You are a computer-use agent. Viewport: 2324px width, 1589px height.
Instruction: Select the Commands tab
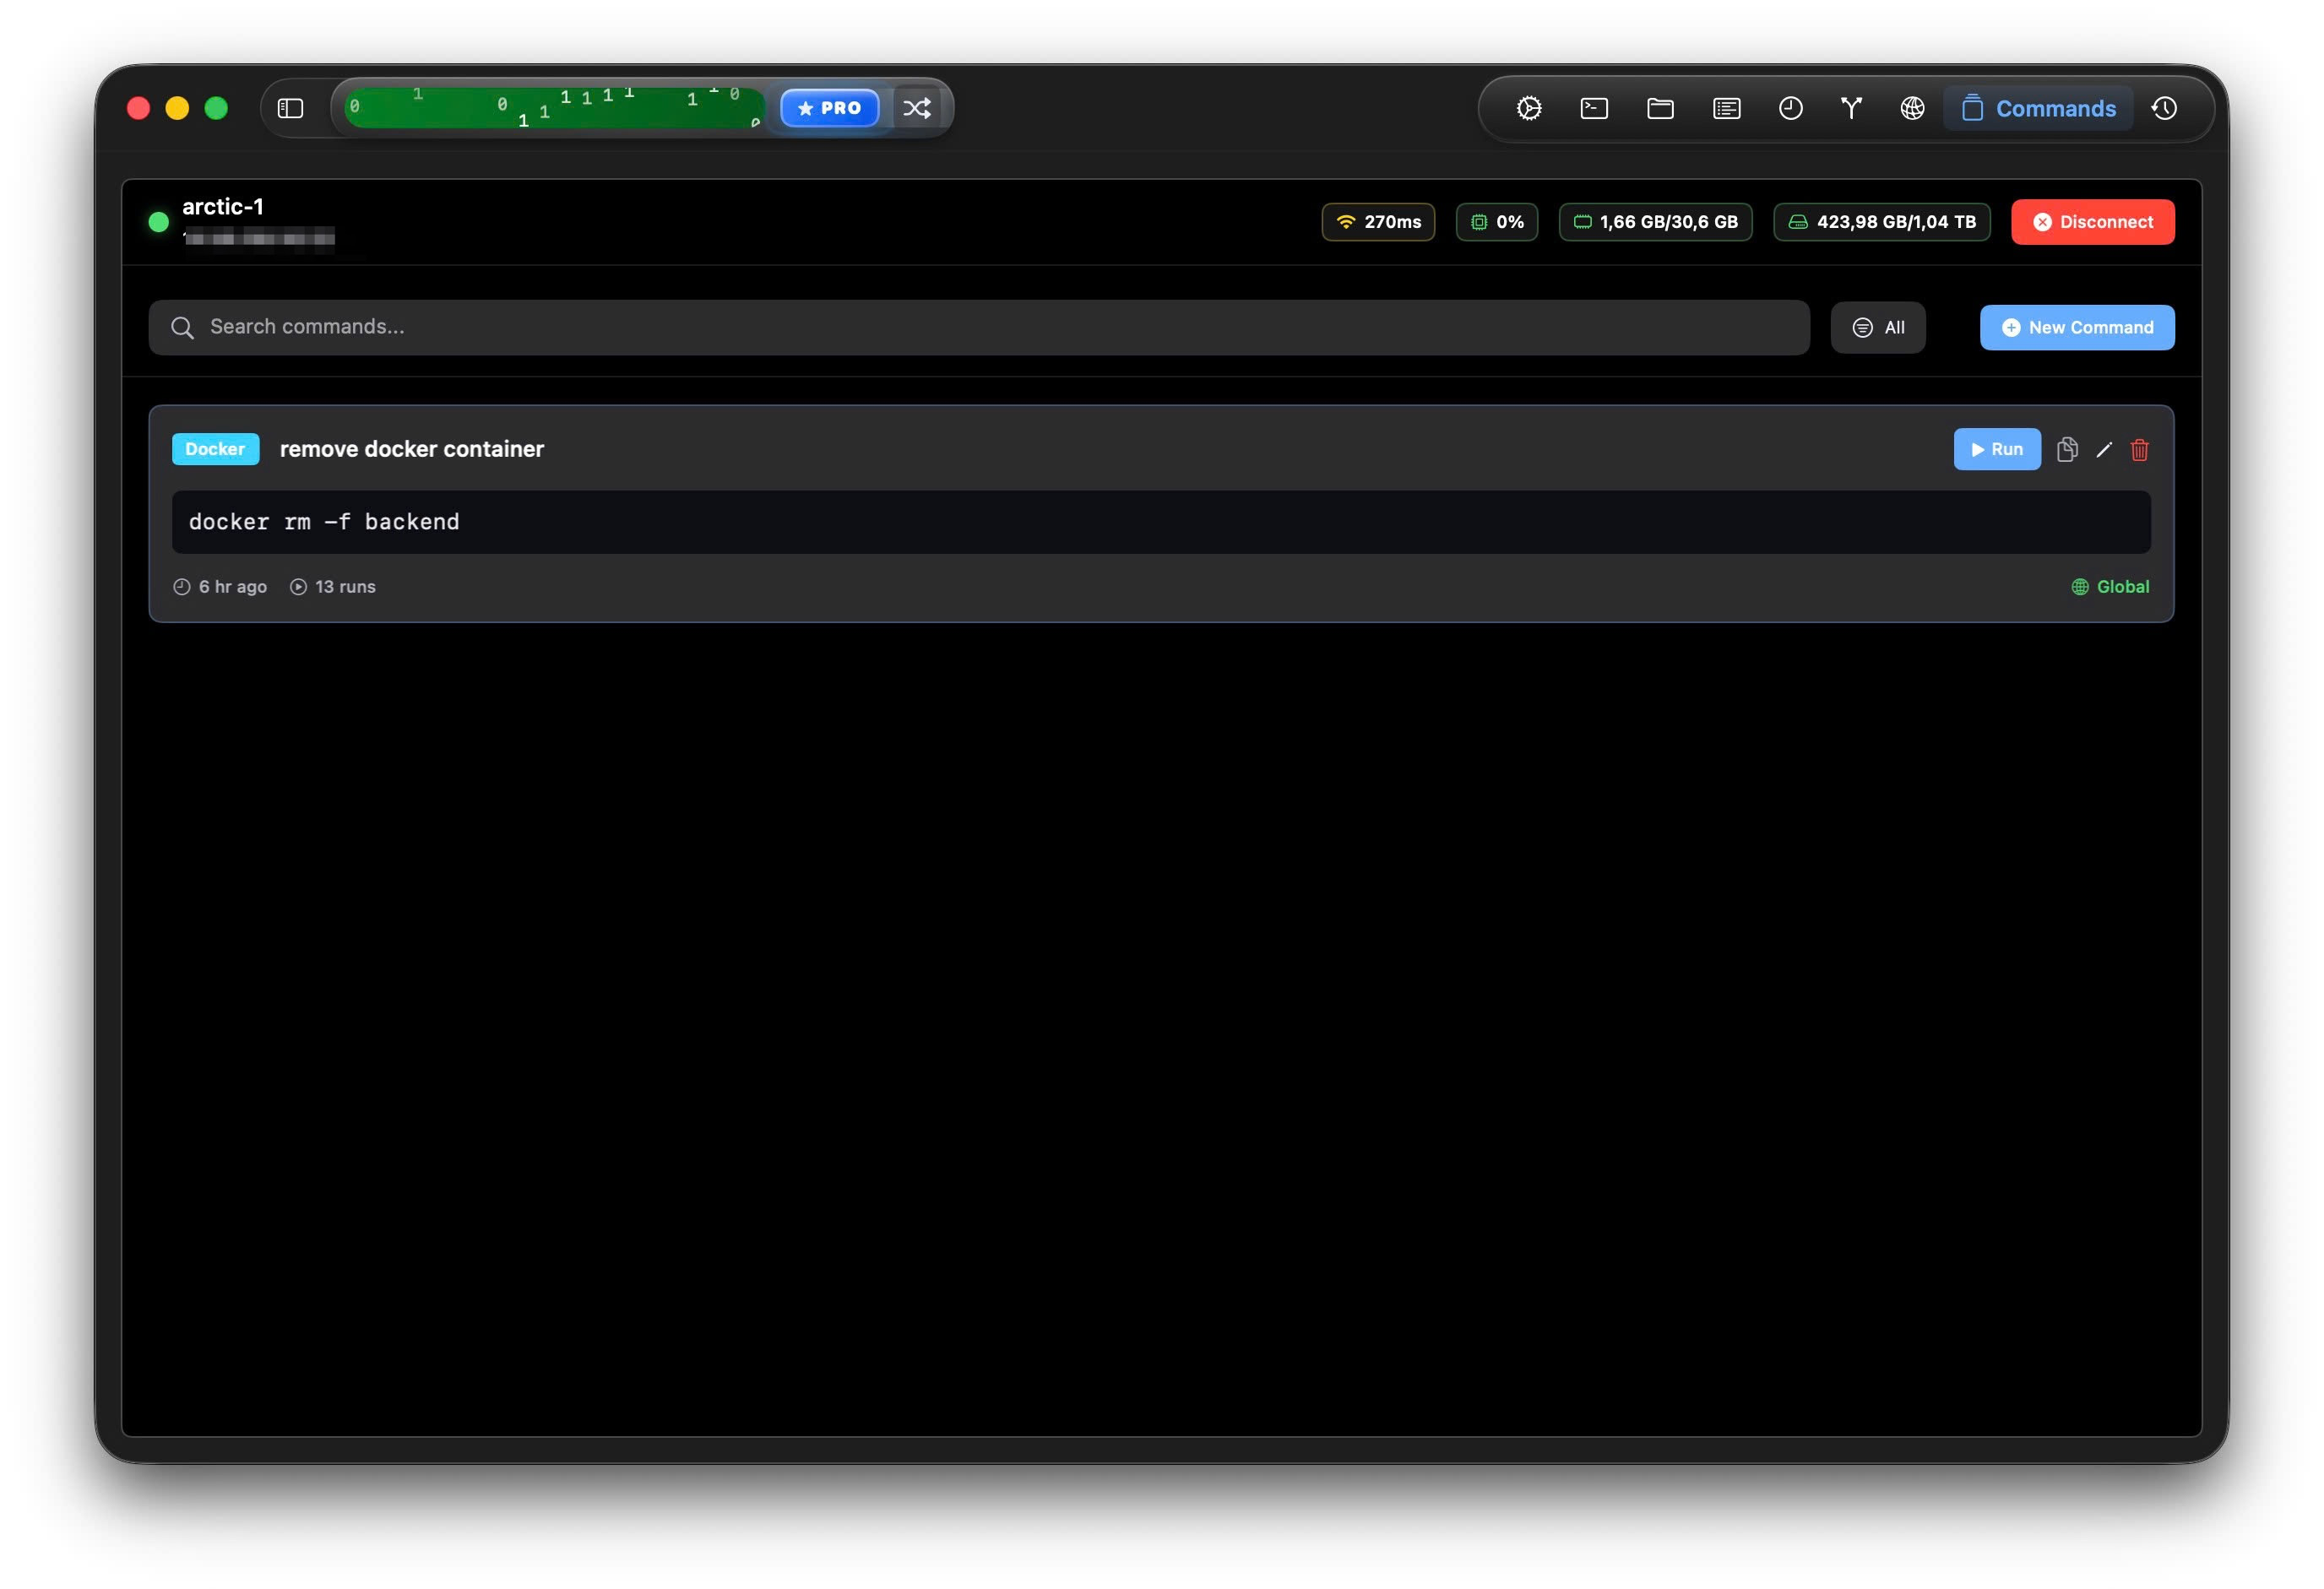[2038, 108]
